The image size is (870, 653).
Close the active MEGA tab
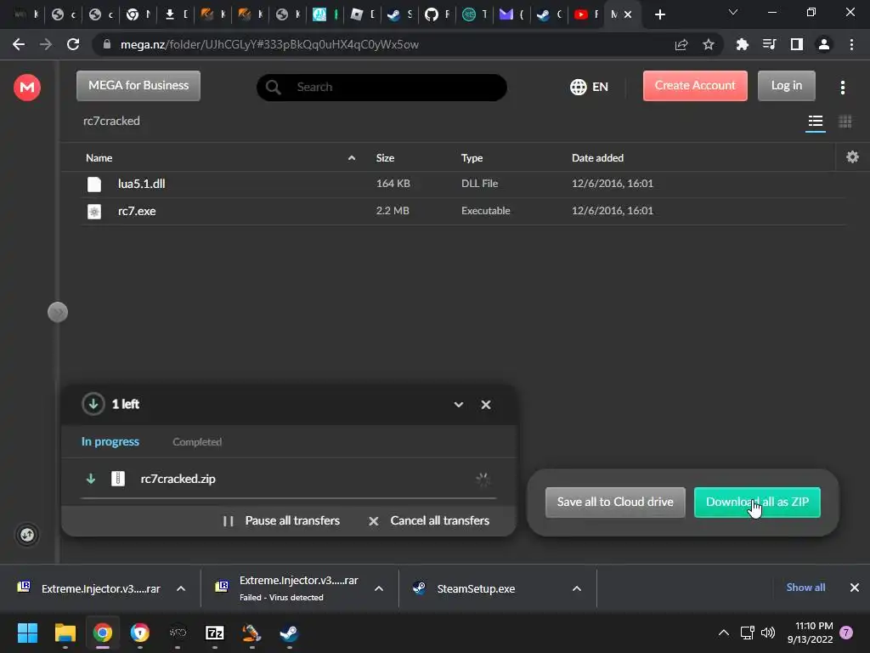pyautogui.click(x=628, y=14)
